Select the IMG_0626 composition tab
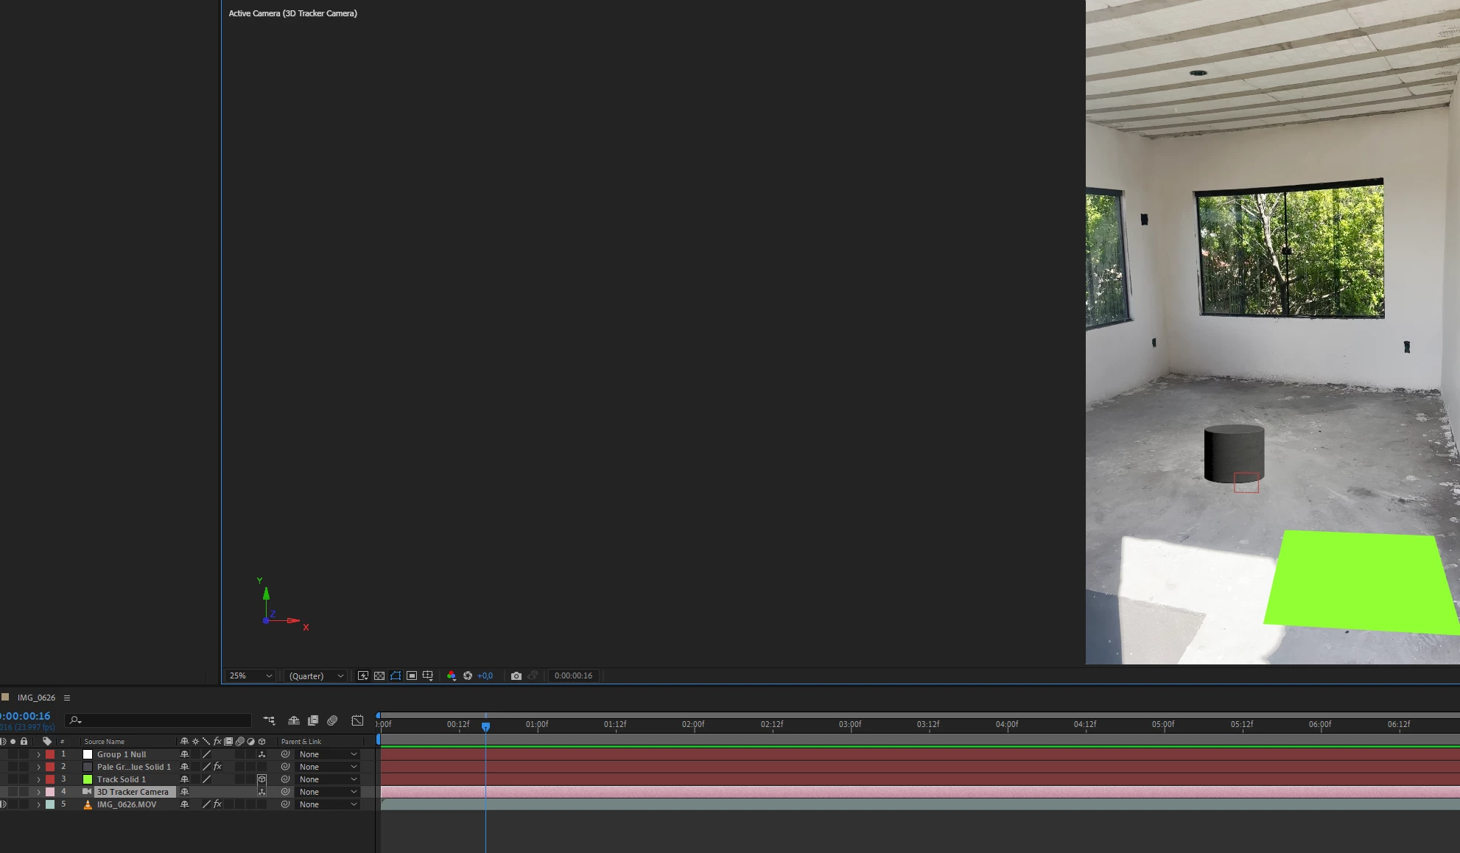1460x853 pixels. pos(36,698)
